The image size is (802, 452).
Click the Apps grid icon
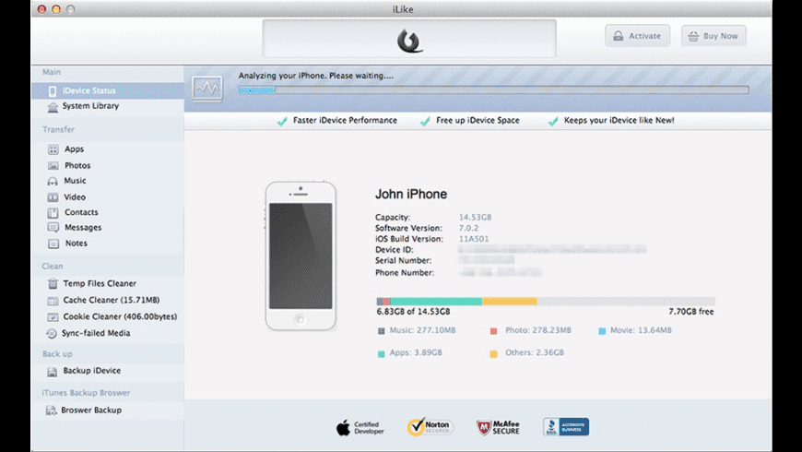[x=53, y=149]
